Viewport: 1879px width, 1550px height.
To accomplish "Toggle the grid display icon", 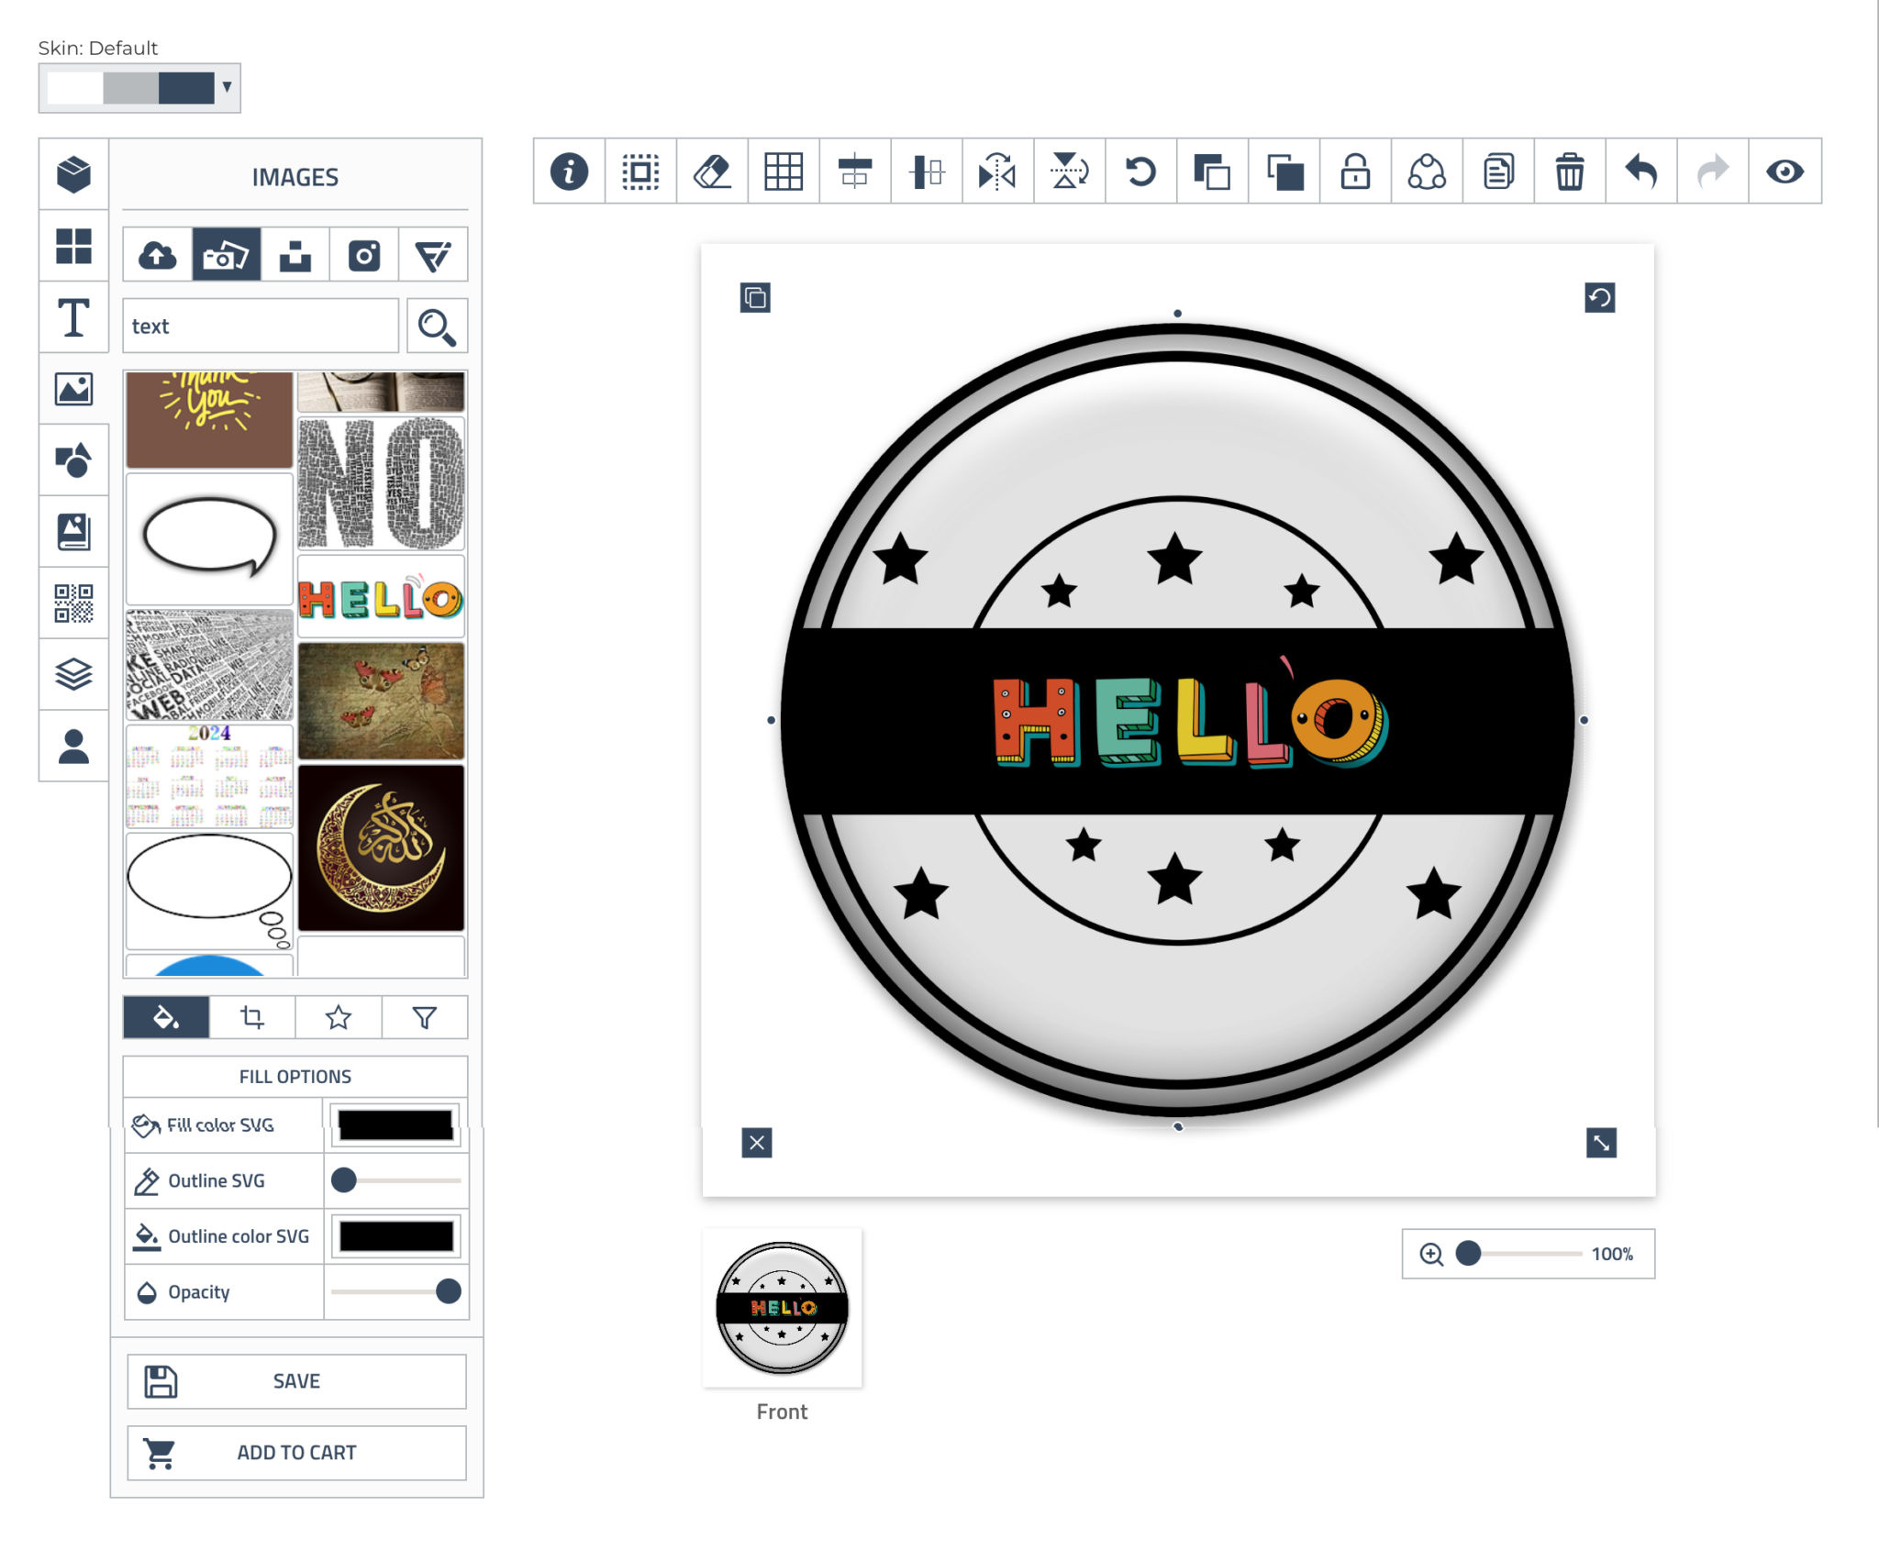I will click(784, 172).
